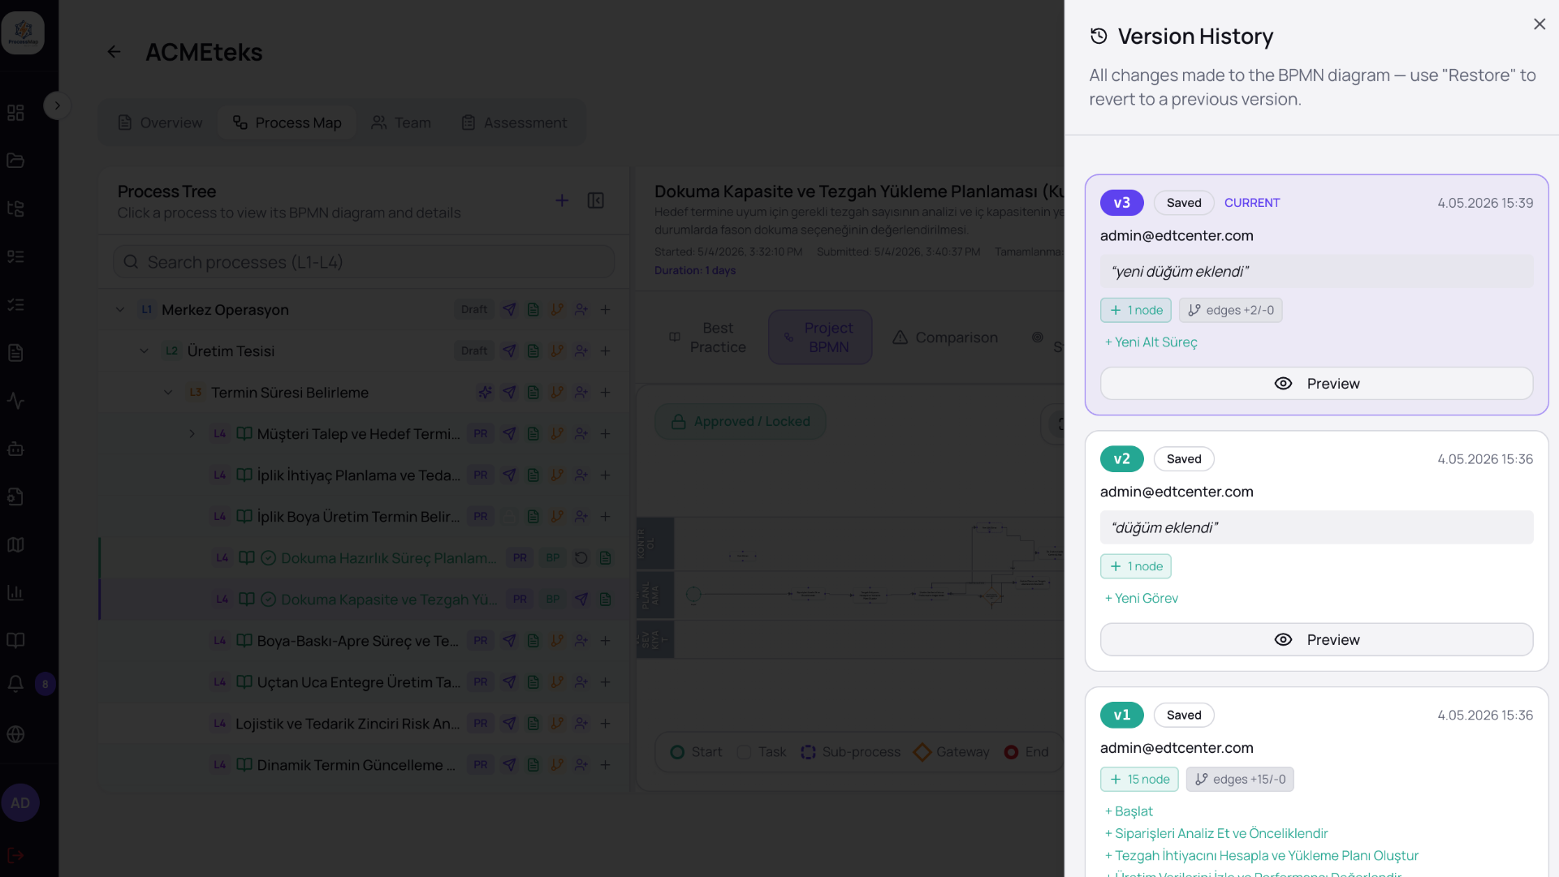Click the document icon on Üretim Tesisi row

pos(533,351)
